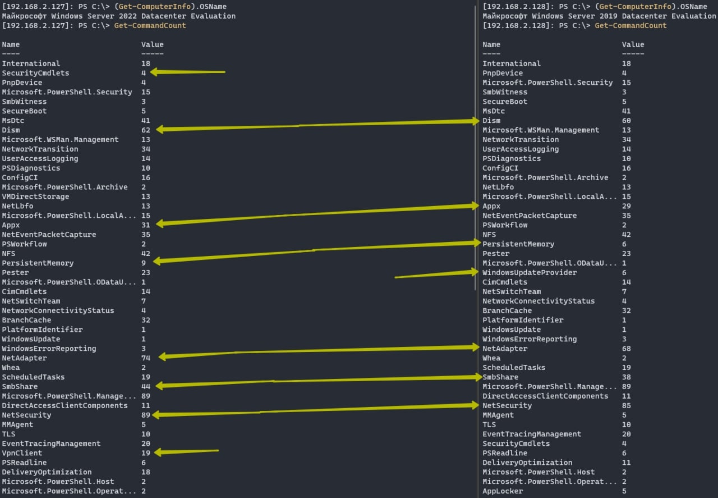Select SmbWitness name in the Server 2022 pane
This screenshot has width=718, height=498.
25,102
